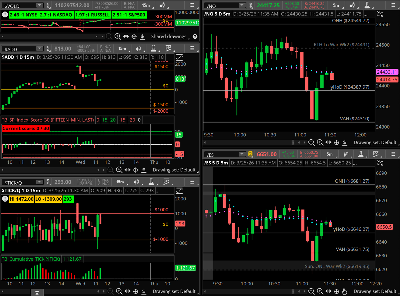Zoom in on the /ES chart
This screenshot has width=400, height=296.
[320, 292]
